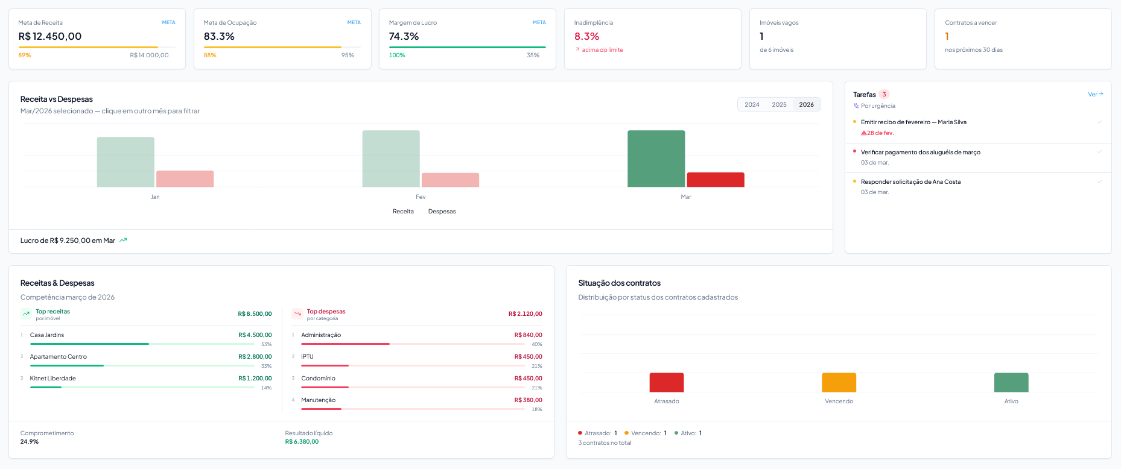
Task: Click the red priority dot of 'Verificar pagamento'
Action: tap(854, 151)
